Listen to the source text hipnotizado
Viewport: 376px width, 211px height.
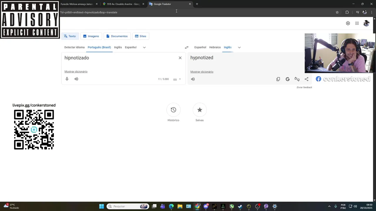[76, 79]
